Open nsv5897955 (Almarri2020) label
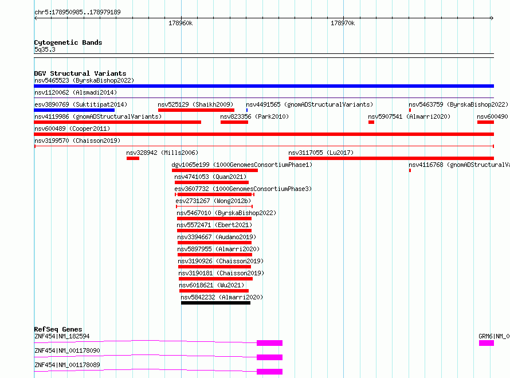 [x=218, y=249]
